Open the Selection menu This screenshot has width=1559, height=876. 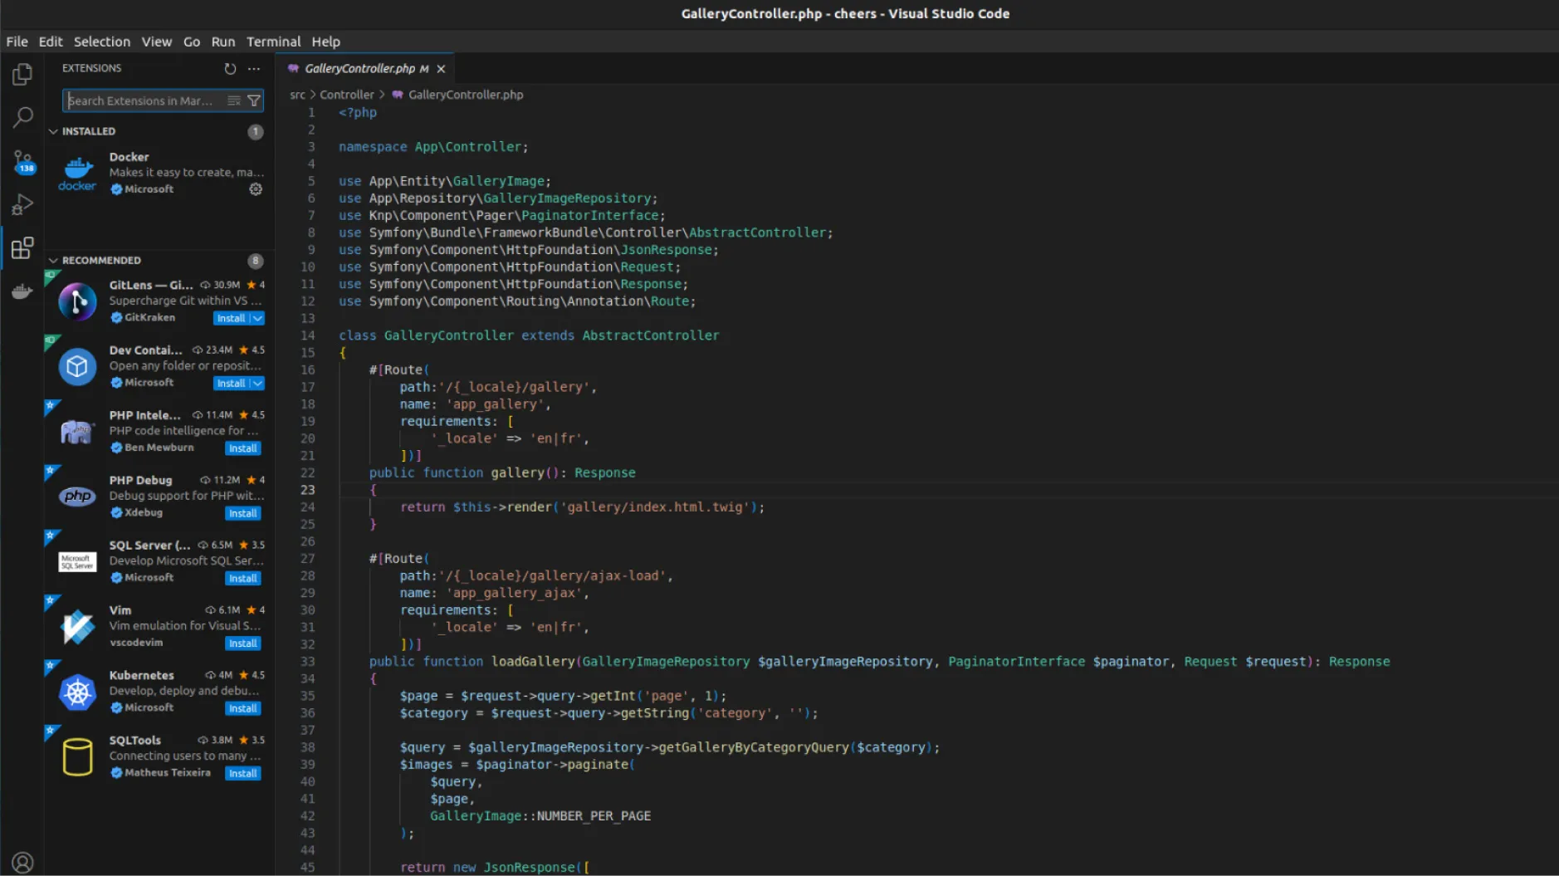(x=101, y=42)
